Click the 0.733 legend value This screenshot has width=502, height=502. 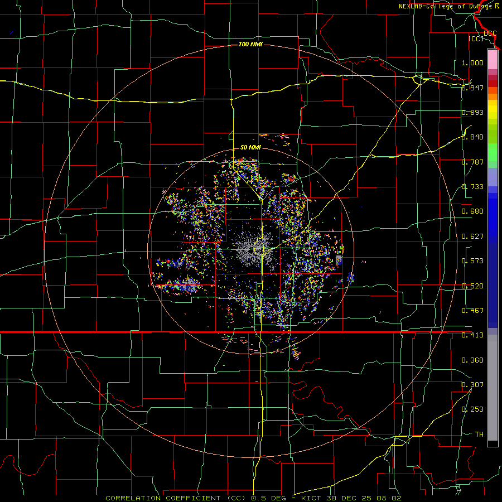472,187
